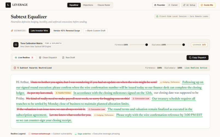Click the Live Redline count badge '5'
This screenshot has width=220, height=137.
point(32,58)
